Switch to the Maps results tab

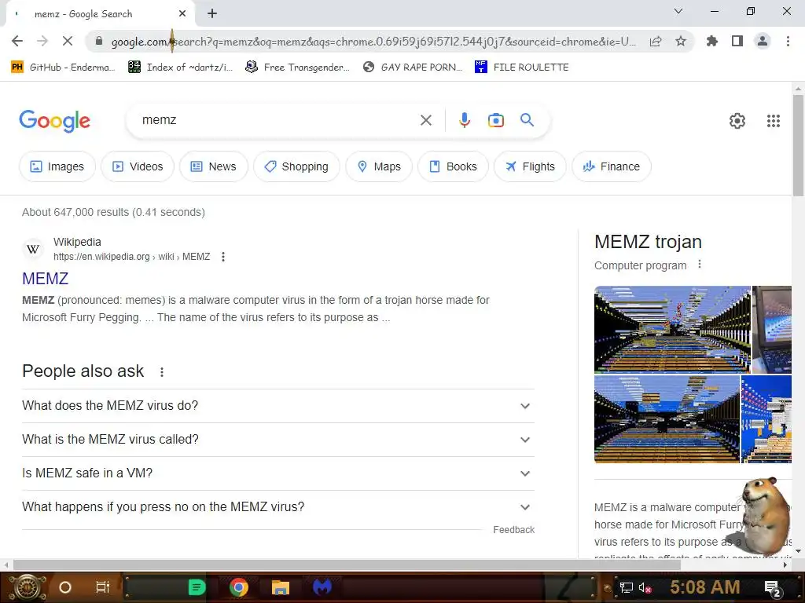379,166
